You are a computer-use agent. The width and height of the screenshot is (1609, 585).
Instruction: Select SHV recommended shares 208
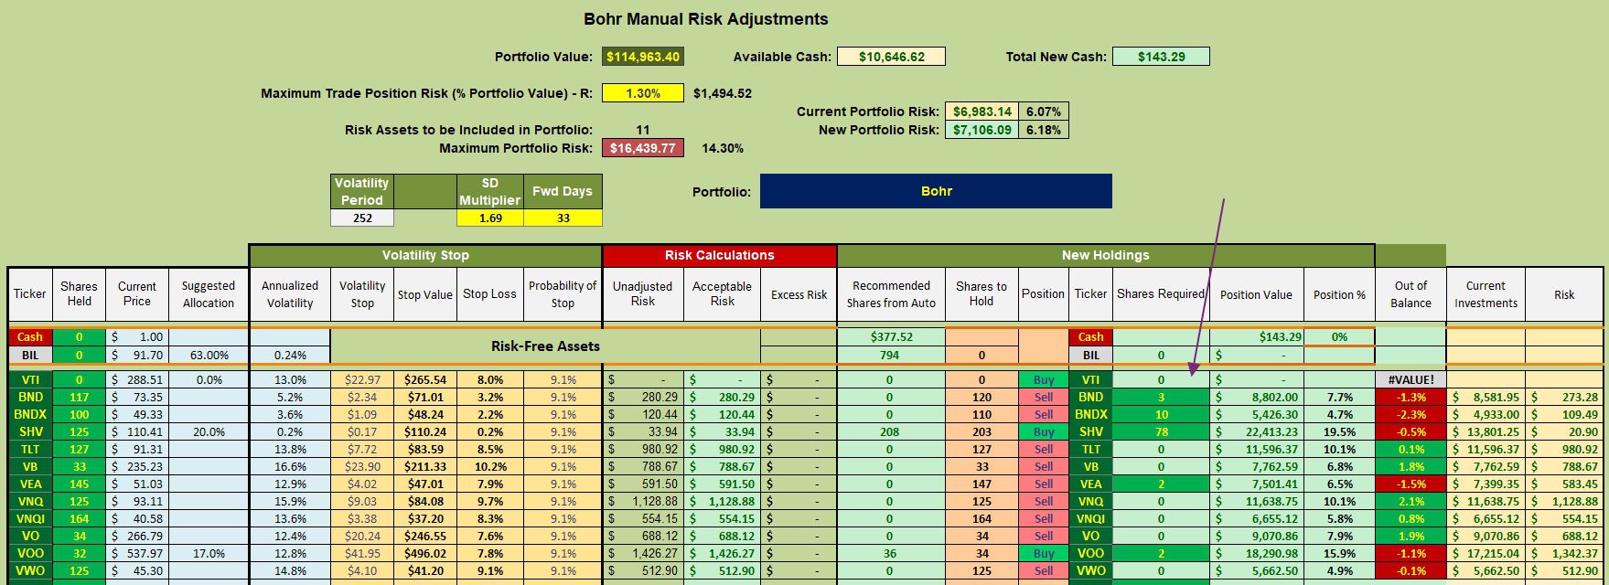(x=891, y=432)
